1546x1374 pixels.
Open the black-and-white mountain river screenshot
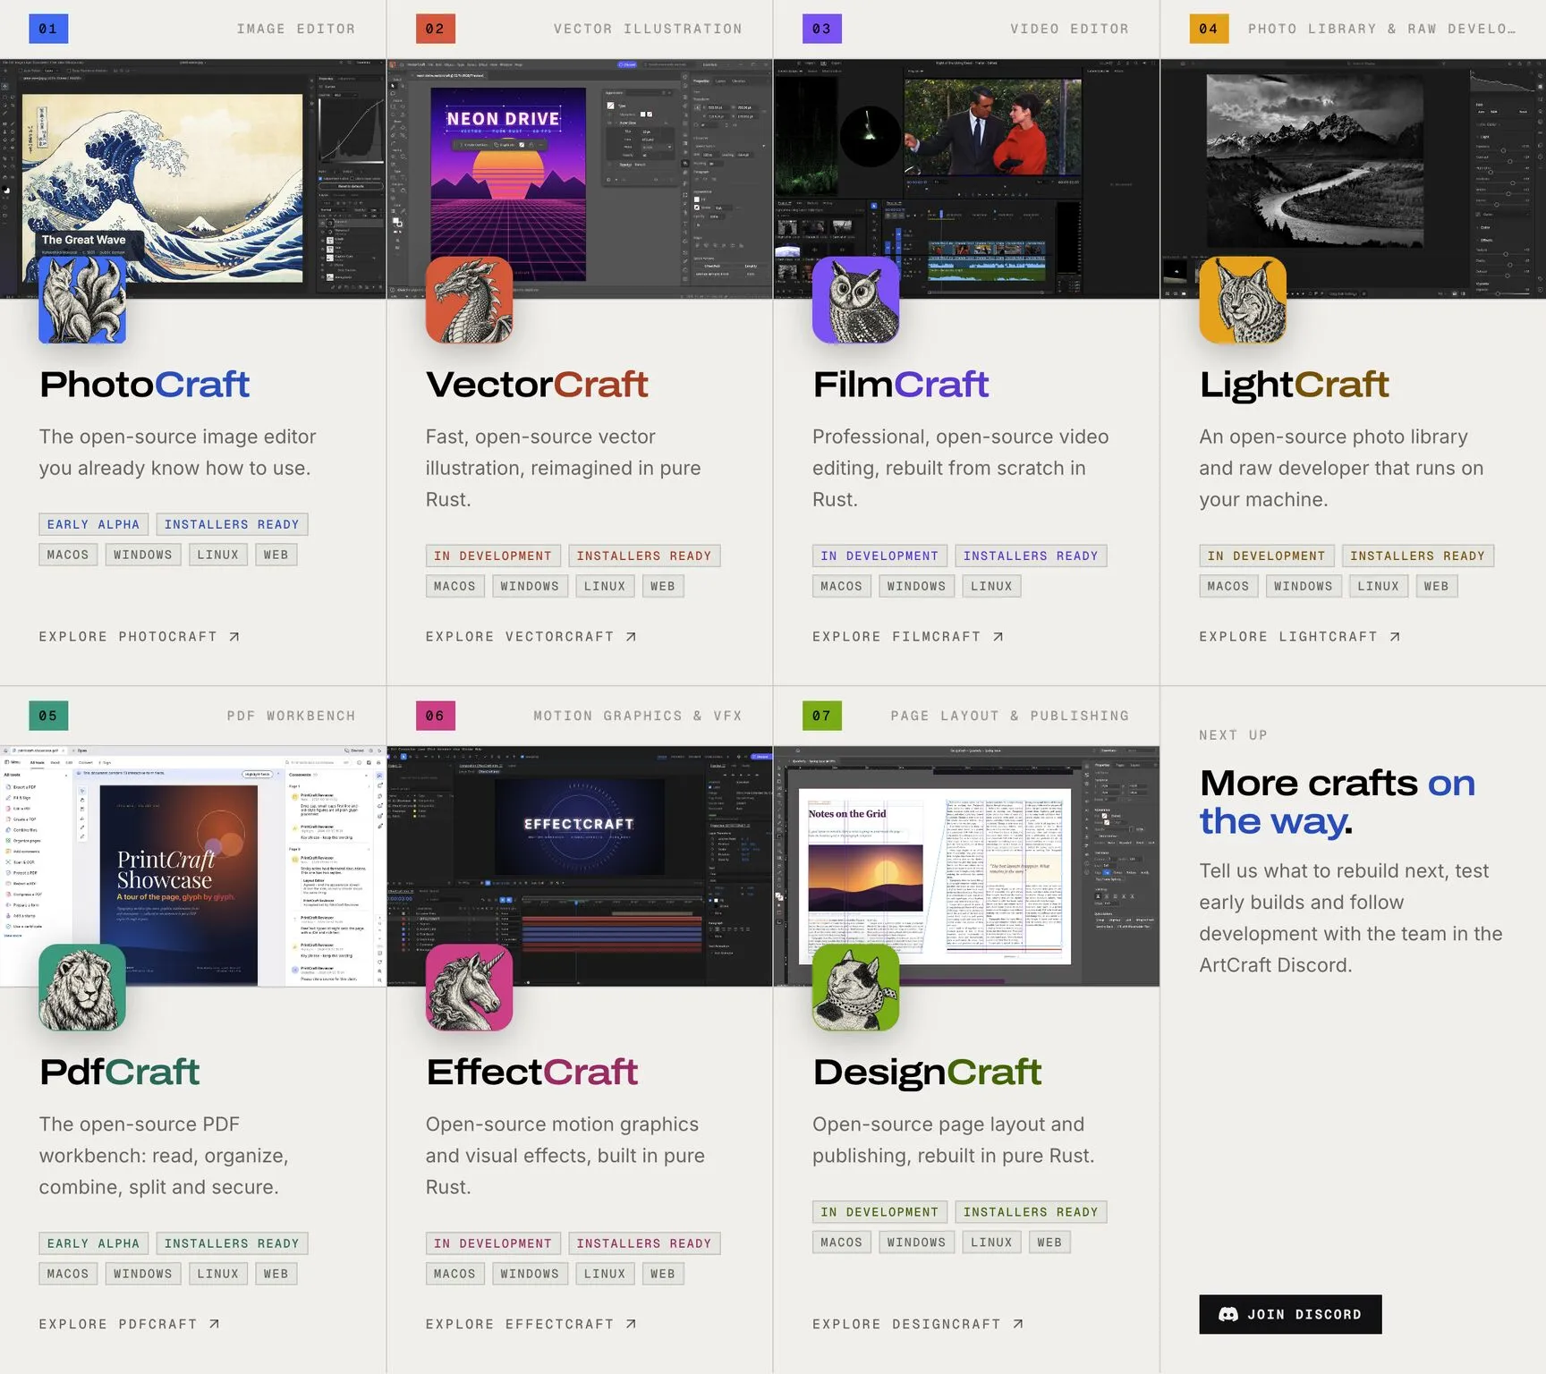[x=1353, y=179]
